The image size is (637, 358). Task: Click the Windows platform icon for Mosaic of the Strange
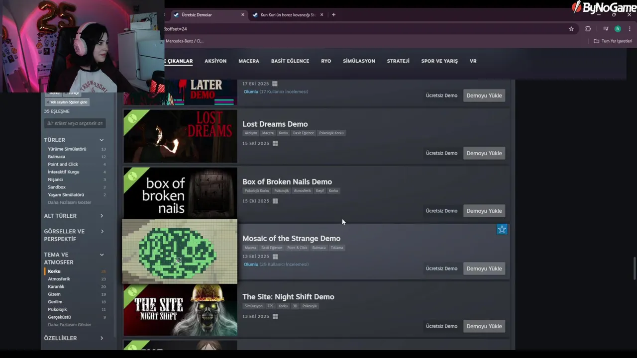coord(275,257)
